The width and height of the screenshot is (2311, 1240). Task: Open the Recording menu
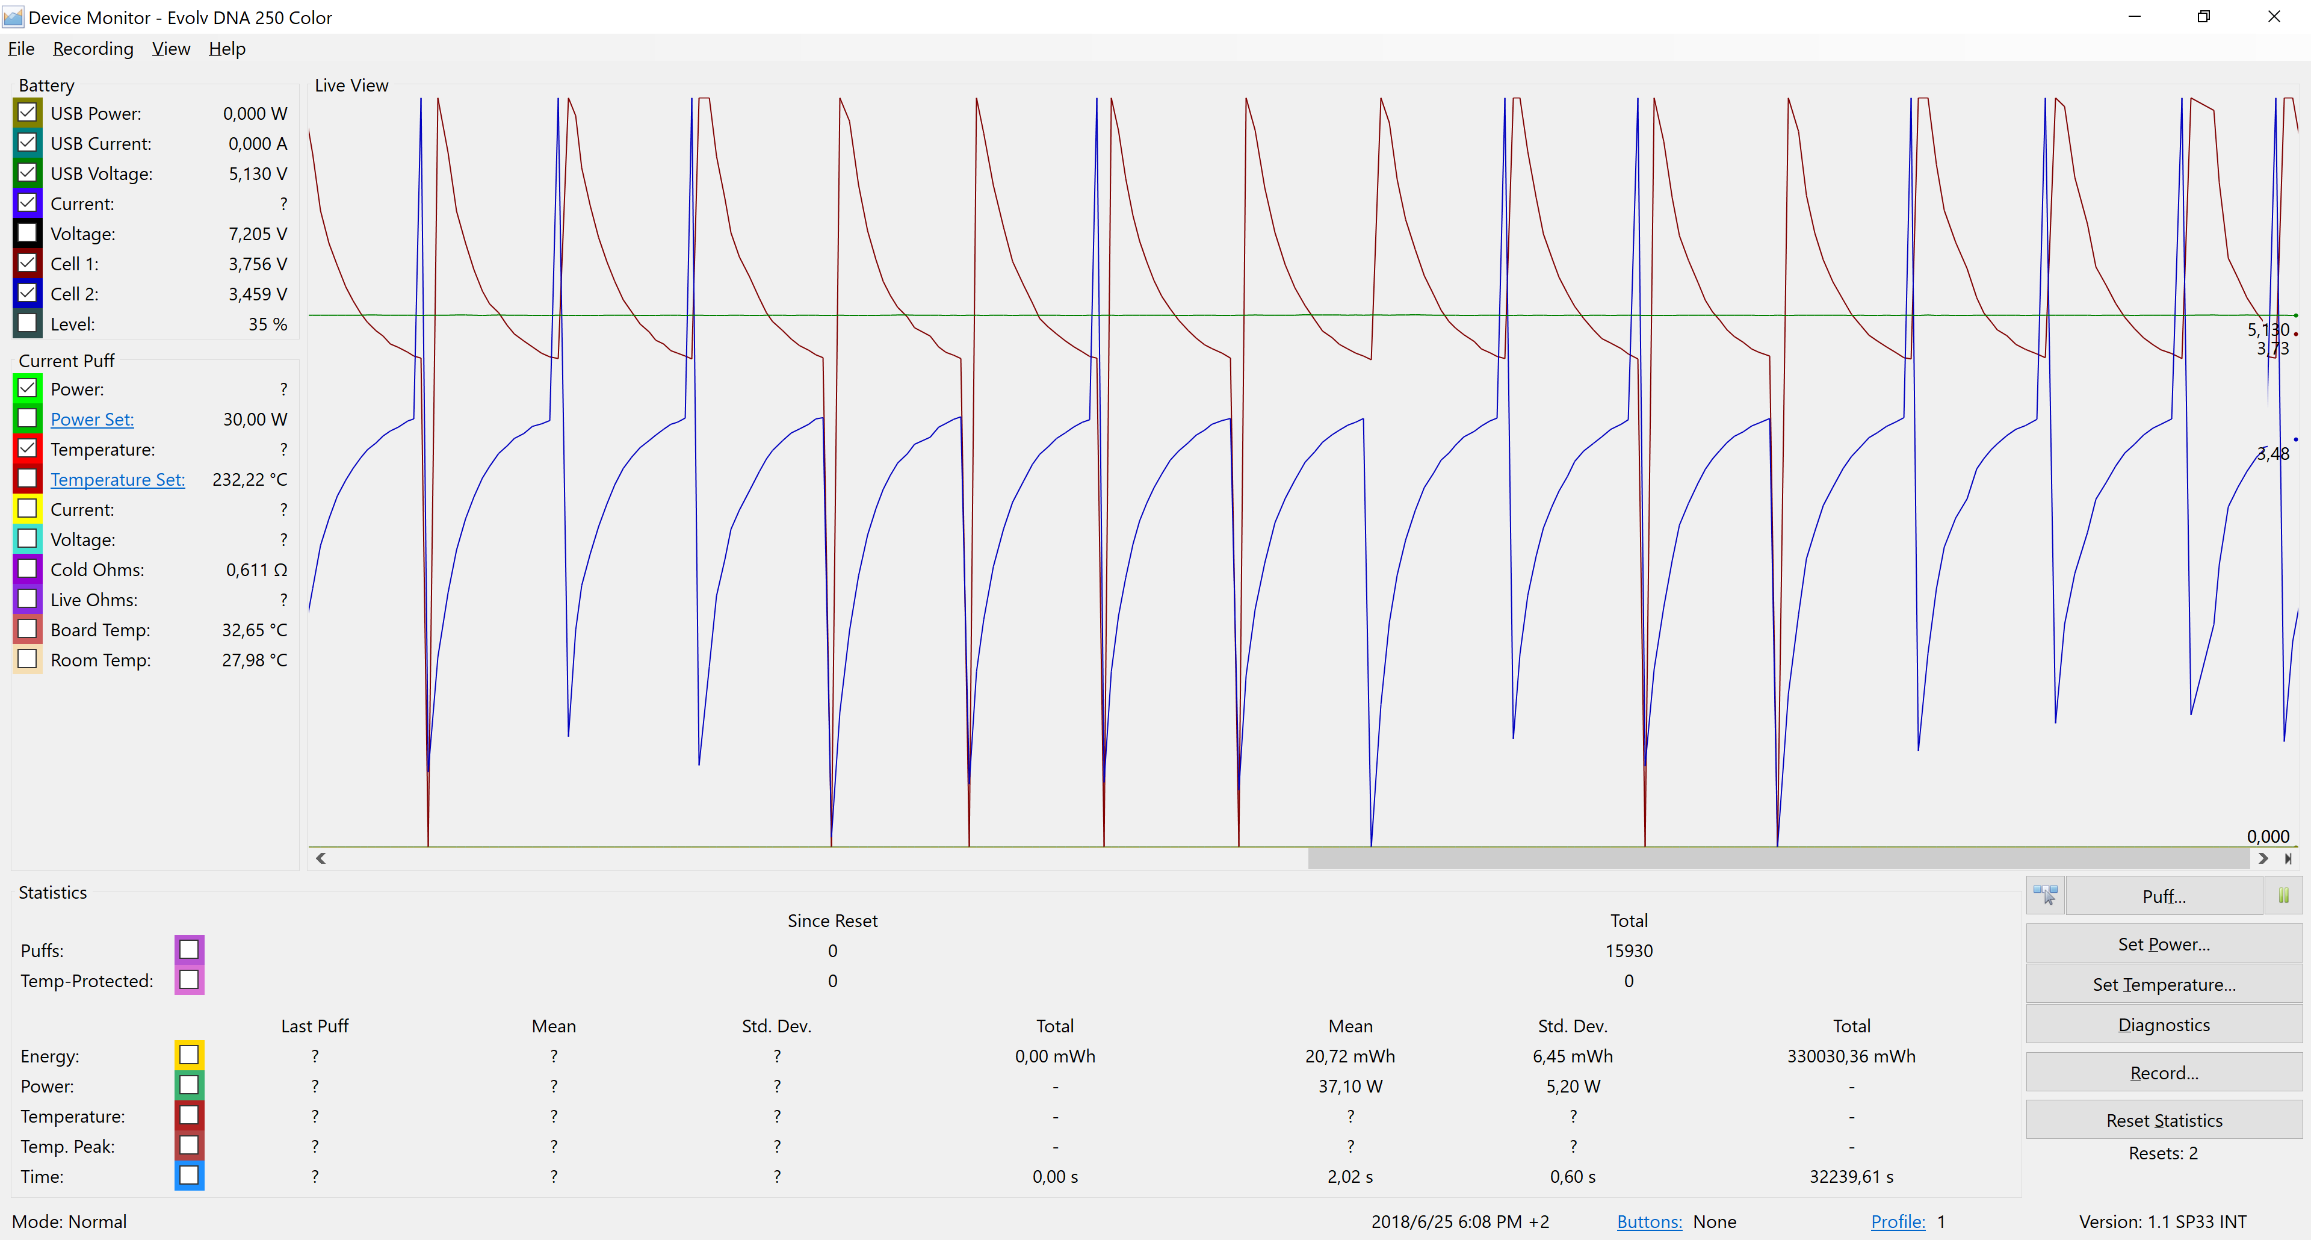pyautogui.click(x=93, y=48)
